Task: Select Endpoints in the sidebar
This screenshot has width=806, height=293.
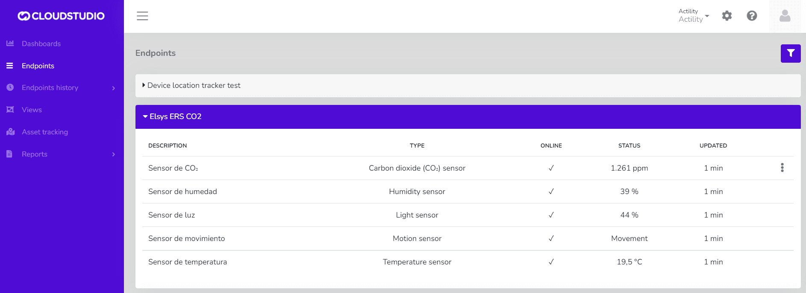Action: pyautogui.click(x=38, y=66)
